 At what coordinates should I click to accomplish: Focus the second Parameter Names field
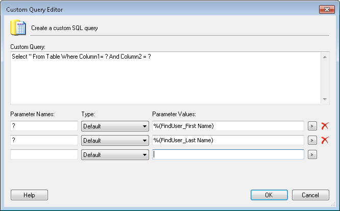44,140
